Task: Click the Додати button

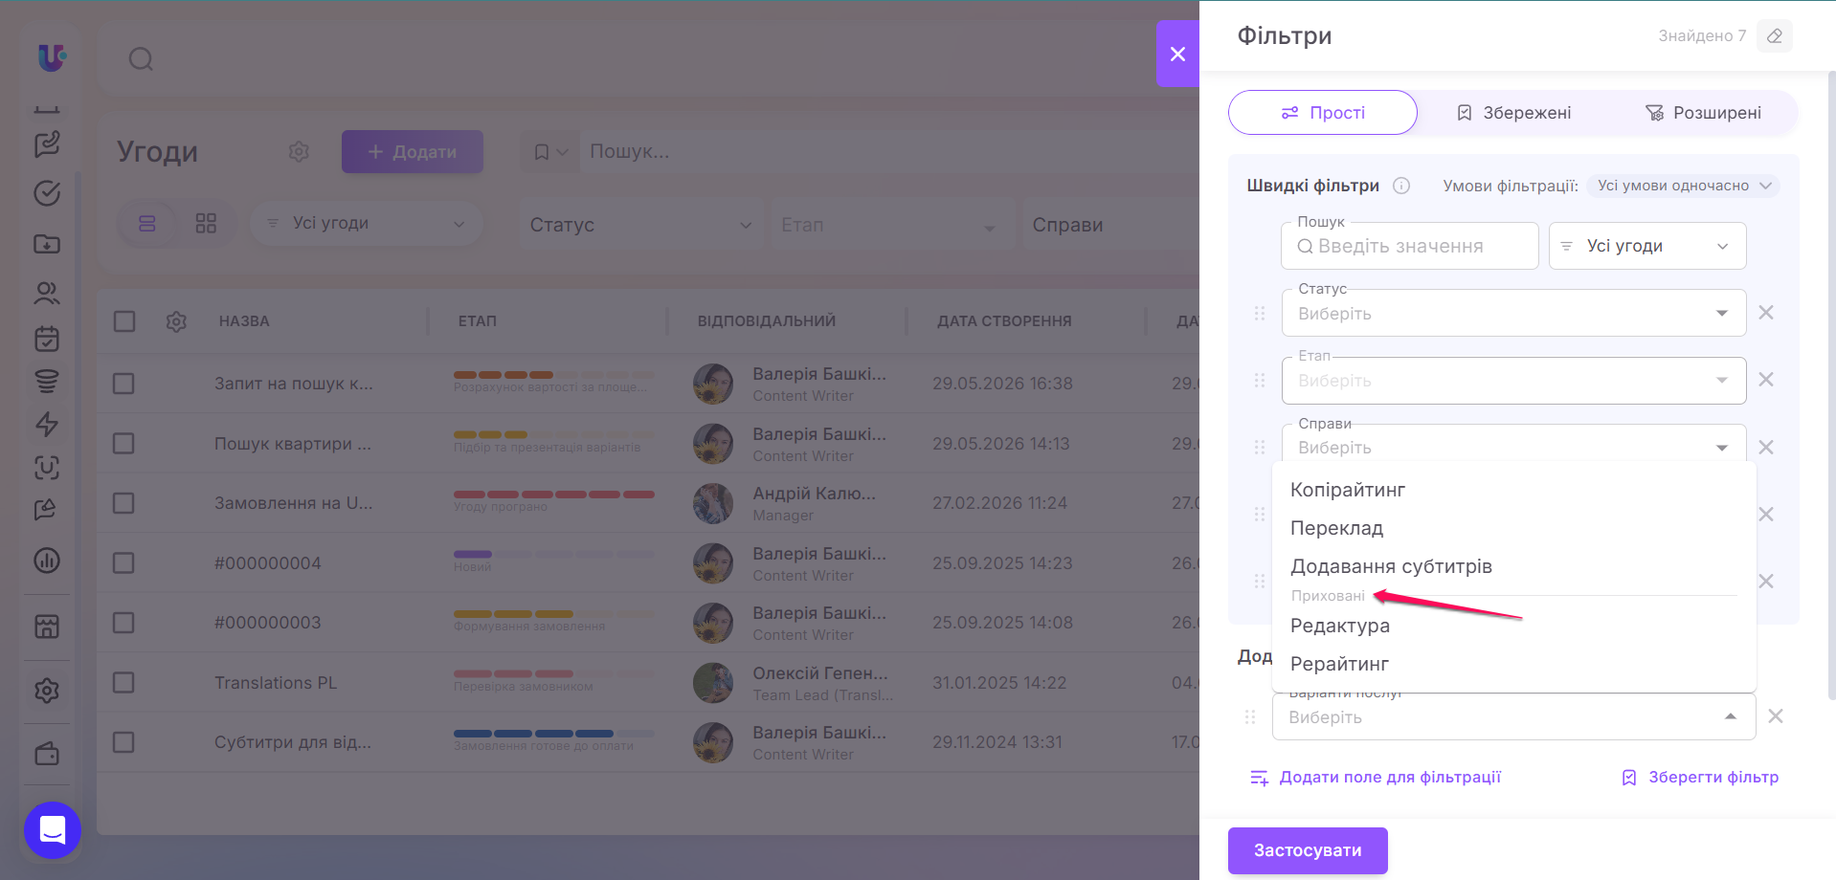Action: 413,152
